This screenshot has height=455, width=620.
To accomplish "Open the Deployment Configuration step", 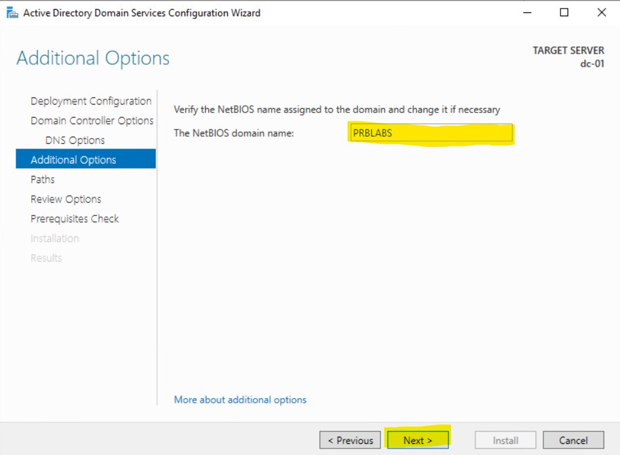I will pyautogui.click(x=91, y=101).
